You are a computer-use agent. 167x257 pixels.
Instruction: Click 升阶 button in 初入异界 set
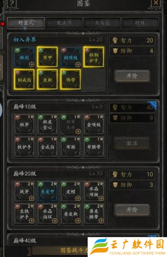[x=132, y=76]
